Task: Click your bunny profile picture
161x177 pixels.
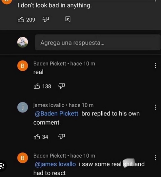Action: tap(23, 42)
